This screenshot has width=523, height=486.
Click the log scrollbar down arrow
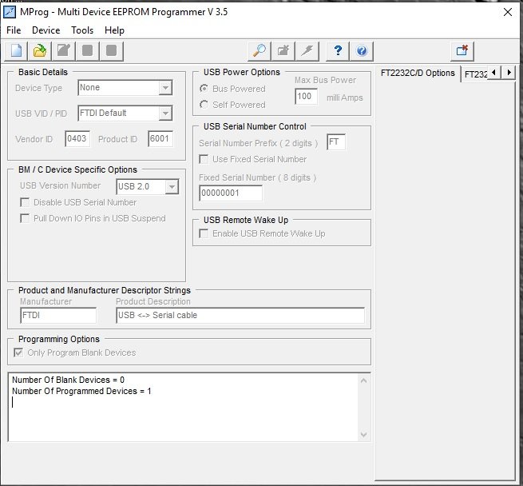coord(363,435)
